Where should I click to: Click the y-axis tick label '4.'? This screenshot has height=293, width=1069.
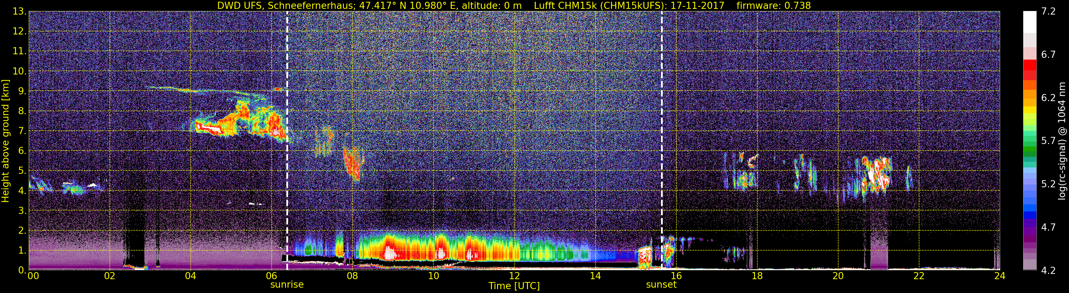pos(22,191)
